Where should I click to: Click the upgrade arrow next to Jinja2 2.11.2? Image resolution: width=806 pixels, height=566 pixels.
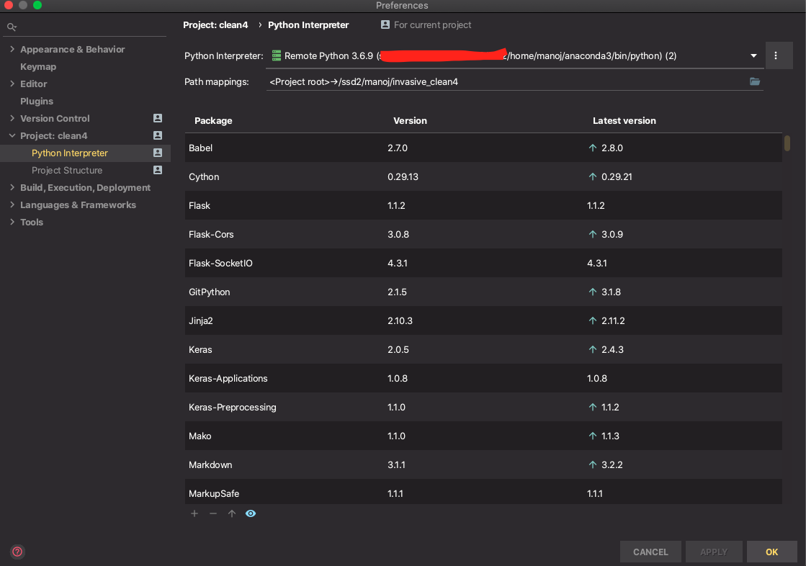coord(593,320)
